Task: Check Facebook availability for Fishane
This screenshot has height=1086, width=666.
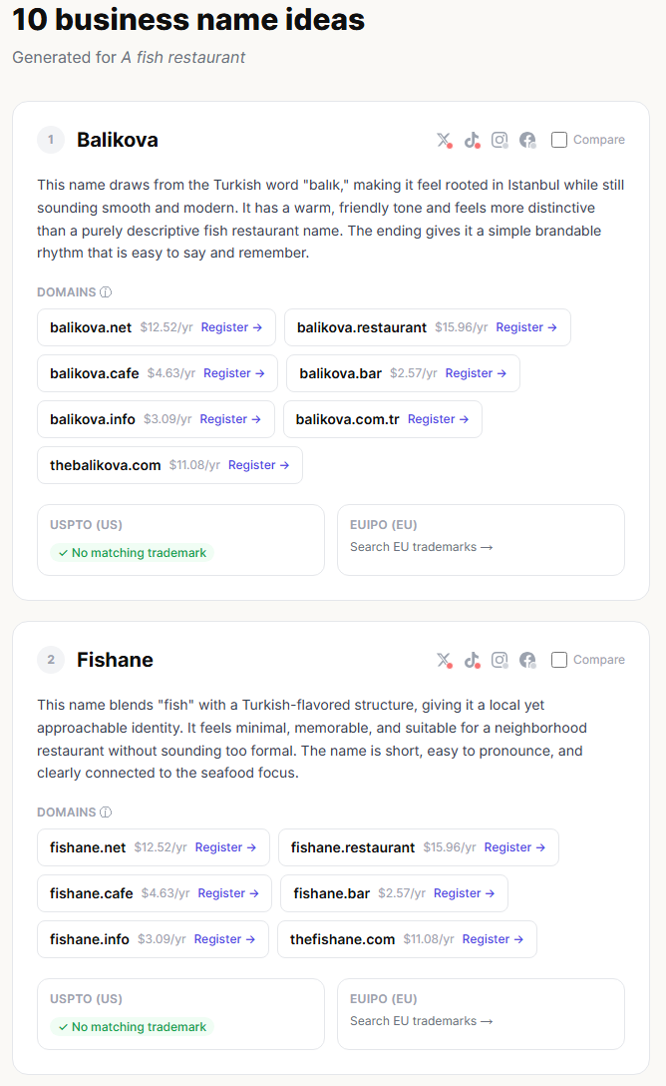Action: [527, 660]
